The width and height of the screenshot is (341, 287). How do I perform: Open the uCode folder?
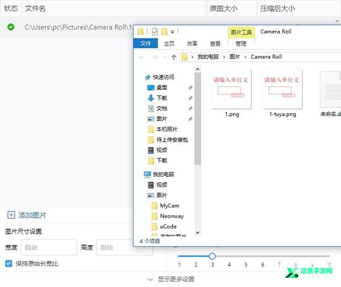(x=168, y=226)
